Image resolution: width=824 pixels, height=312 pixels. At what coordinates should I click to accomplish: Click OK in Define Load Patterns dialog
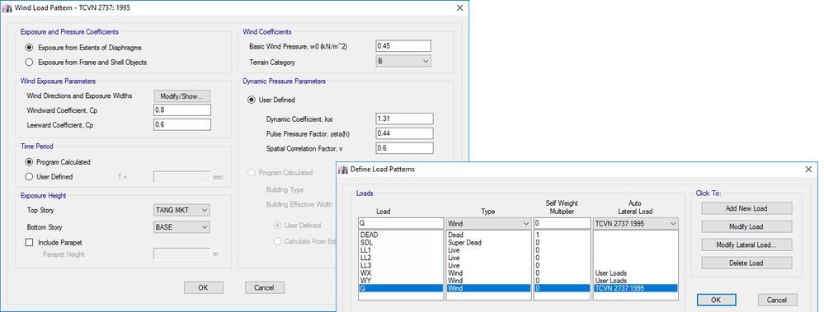pos(716,300)
